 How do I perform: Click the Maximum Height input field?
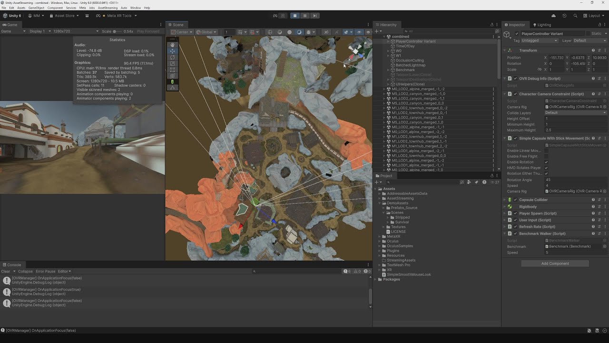click(x=576, y=130)
